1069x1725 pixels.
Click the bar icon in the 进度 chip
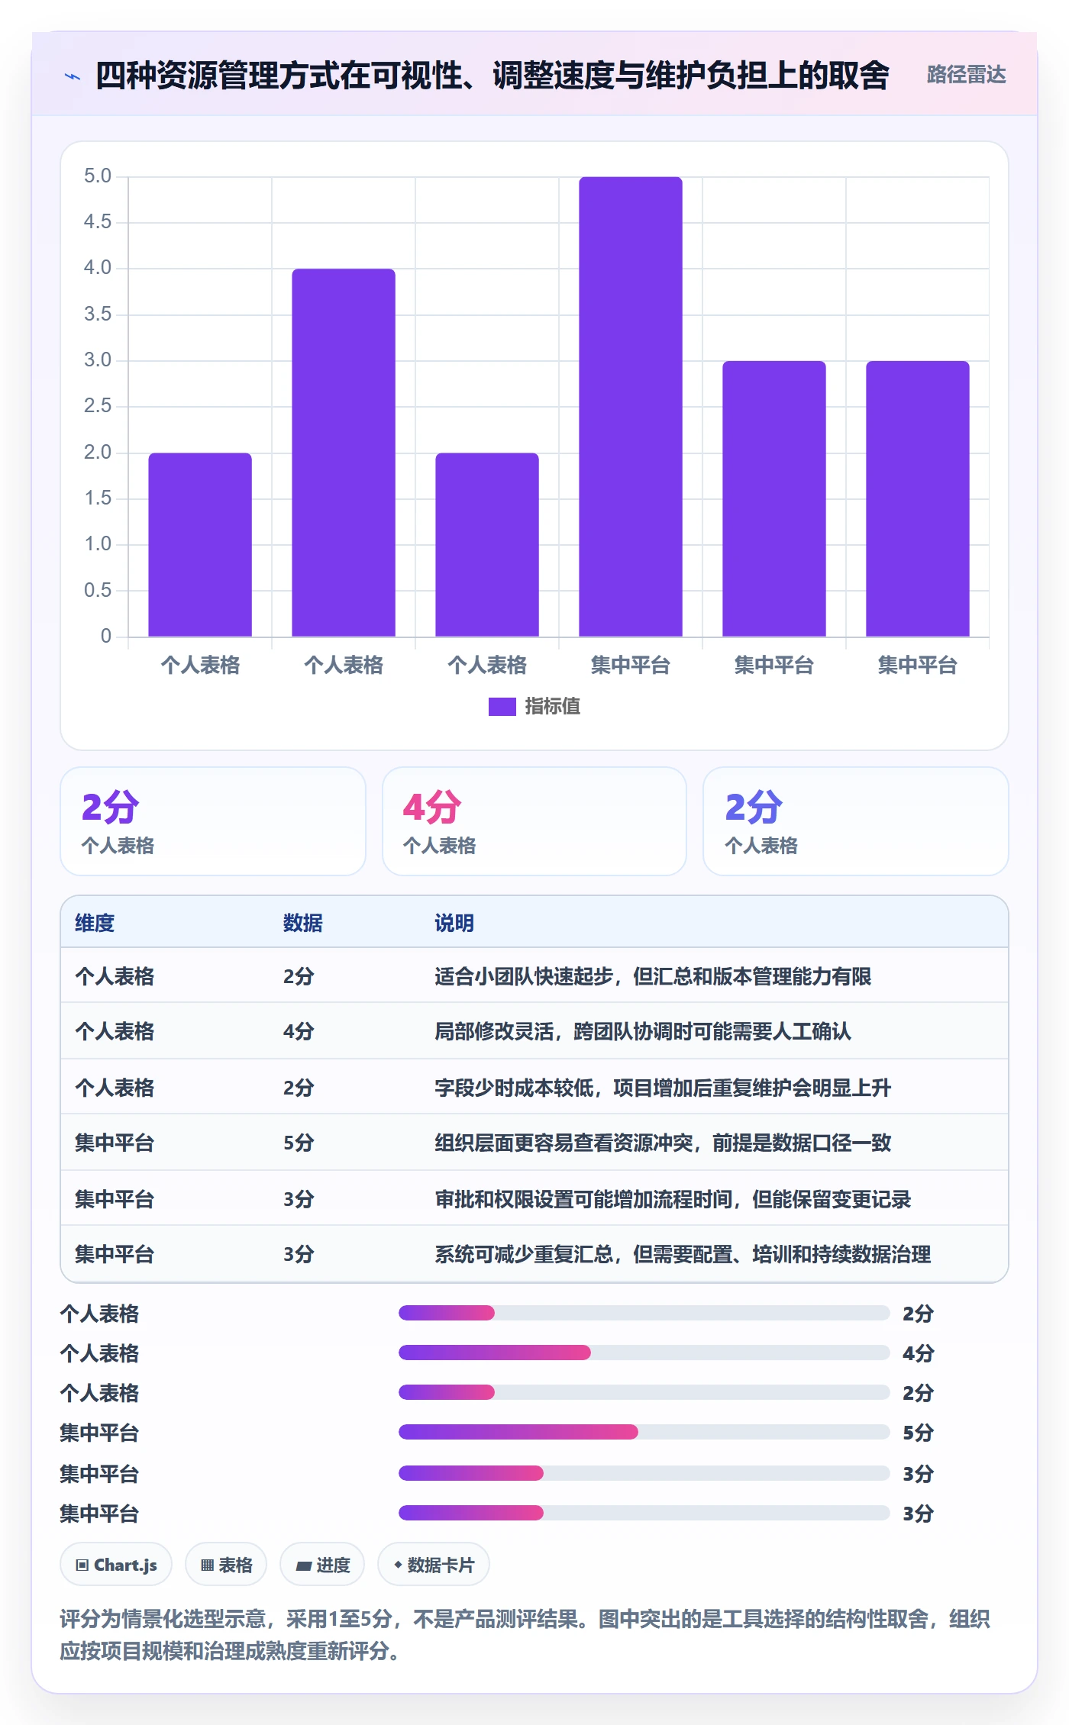[303, 1565]
